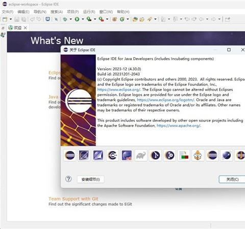The height and width of the screenshot is (229, 245).
Task: Click the Git branch feature icon
Action: pyautogui.click(x=155, y=155)
